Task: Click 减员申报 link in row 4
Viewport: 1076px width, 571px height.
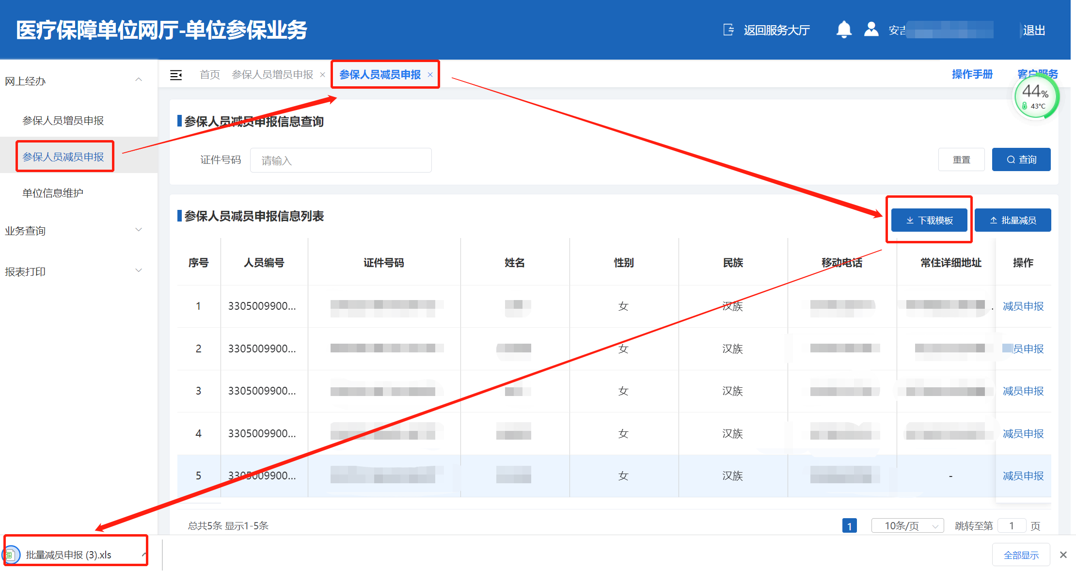Action: click(1023, 433)
